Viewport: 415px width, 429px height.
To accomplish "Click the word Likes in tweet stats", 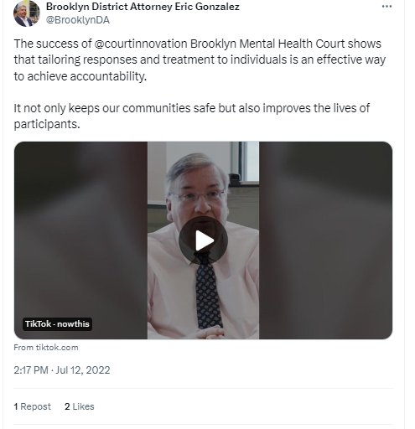I will (83, 406).
